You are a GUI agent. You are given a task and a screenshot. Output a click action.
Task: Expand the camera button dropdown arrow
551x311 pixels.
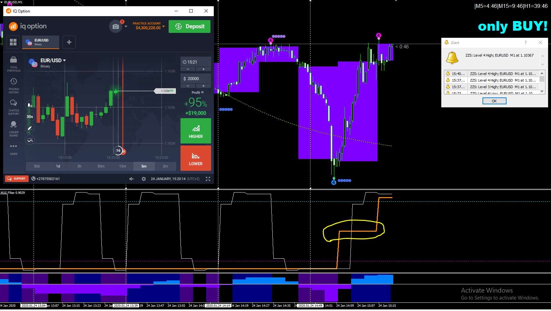[126, 26]
